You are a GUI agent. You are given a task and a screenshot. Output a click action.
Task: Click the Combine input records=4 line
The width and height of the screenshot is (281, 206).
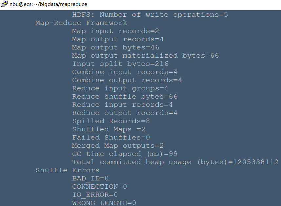point(125,72)
